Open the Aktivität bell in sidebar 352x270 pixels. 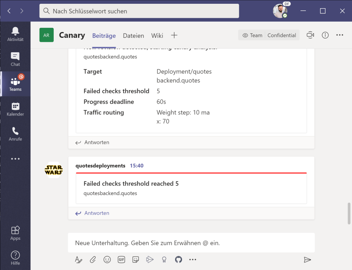[x=15, y=34]
